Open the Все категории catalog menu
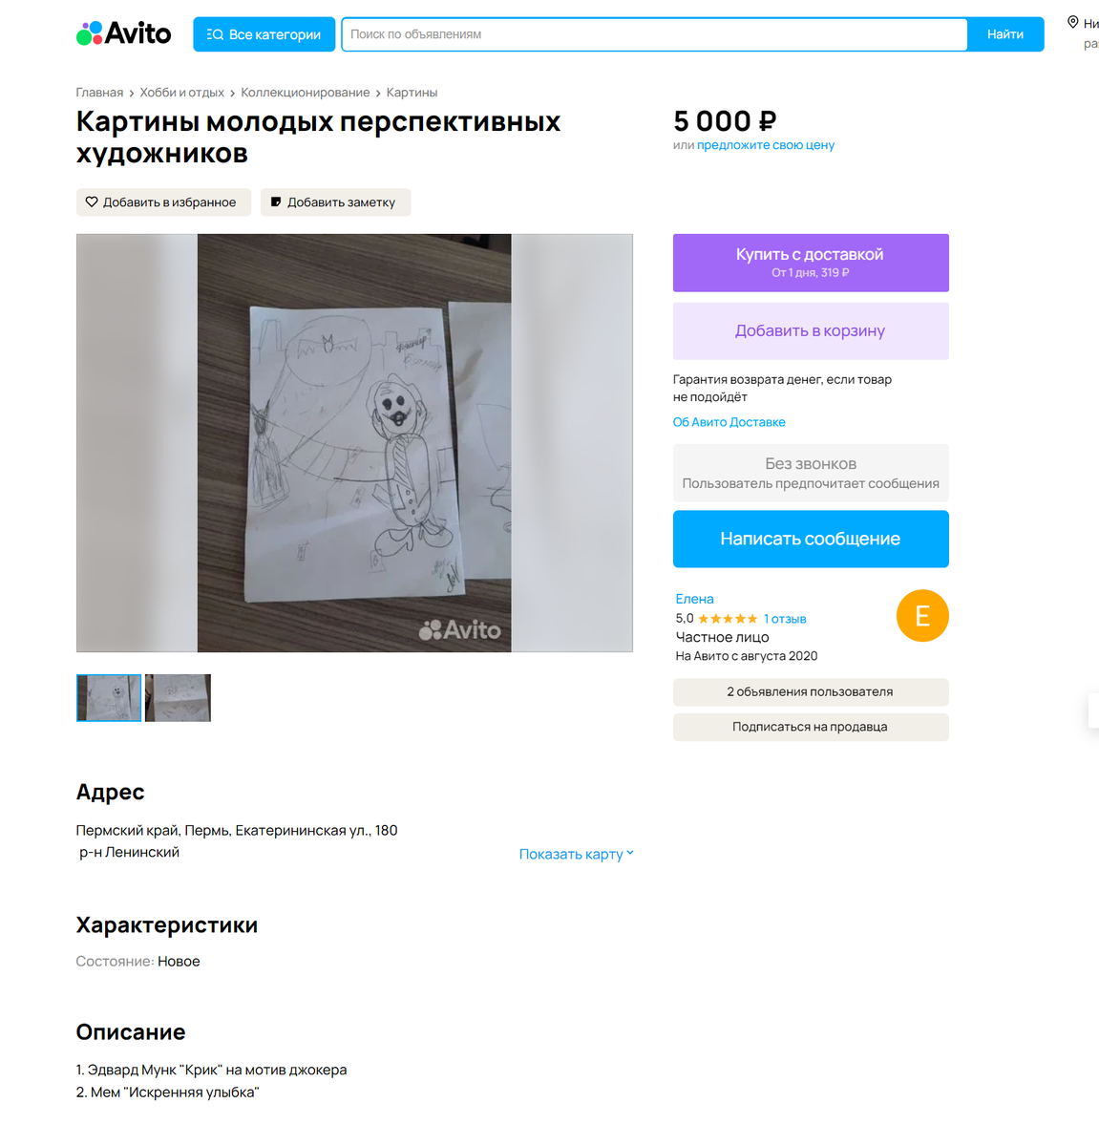This screenshot has width=1099, height=1146. [264, 34]
